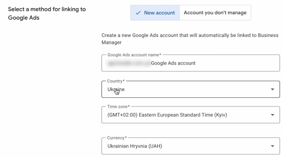Expand the Currency dropdown arrow
Viewport: 282px width, 157px height.
272,146
